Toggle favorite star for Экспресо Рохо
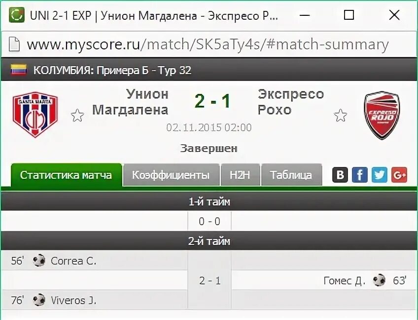The image size is (418, 320). 341,116
